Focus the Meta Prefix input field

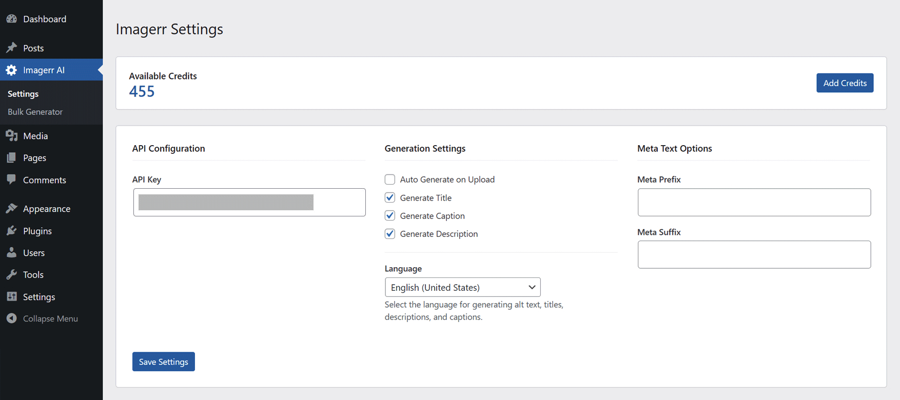(754, 202)
